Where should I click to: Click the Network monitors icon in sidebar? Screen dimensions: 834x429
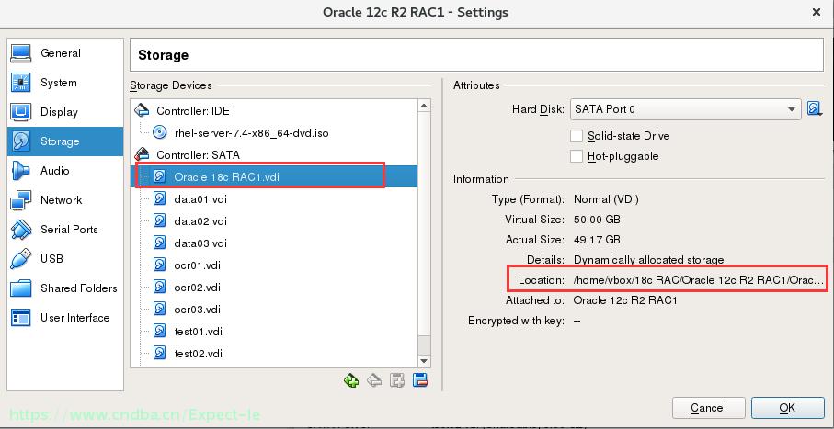click(21, 200)
